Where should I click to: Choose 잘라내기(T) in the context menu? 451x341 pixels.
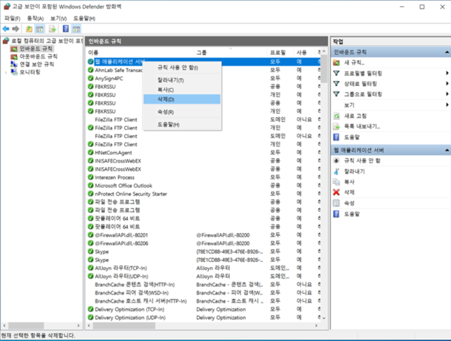coord(182,80)
